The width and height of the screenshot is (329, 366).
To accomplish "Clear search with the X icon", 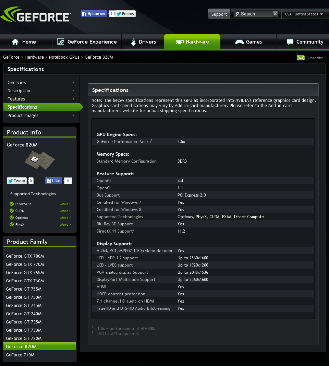I will [x=275, y=14].
